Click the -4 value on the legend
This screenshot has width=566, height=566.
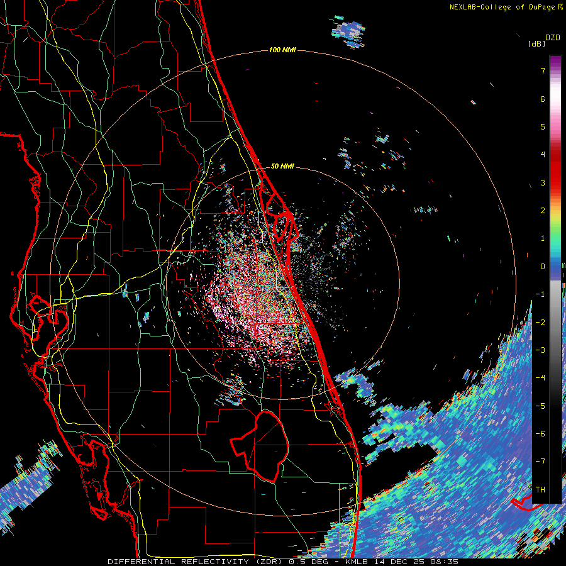click(540, 378)
